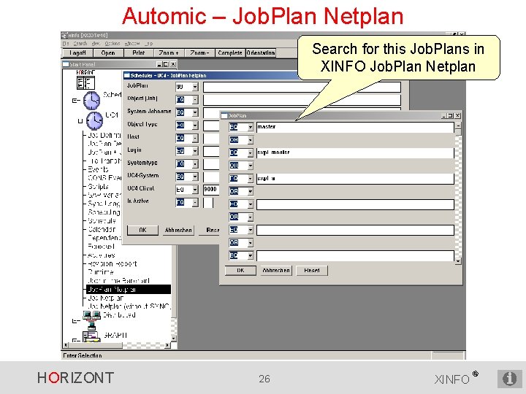Click the Start Panel vertical scrollbar down arrow
The image size is (526, 394).
pos(174,339)
